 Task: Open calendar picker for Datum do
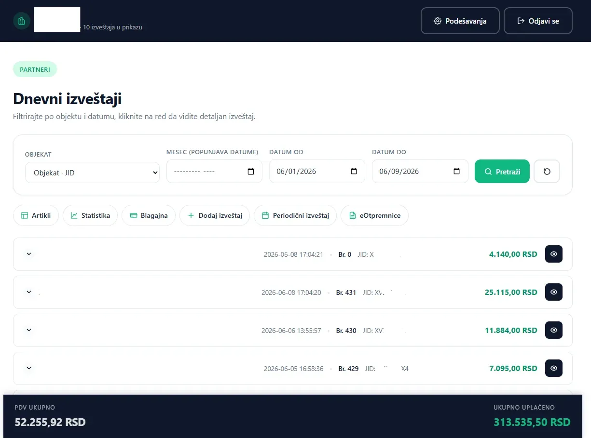pos(456,172)
